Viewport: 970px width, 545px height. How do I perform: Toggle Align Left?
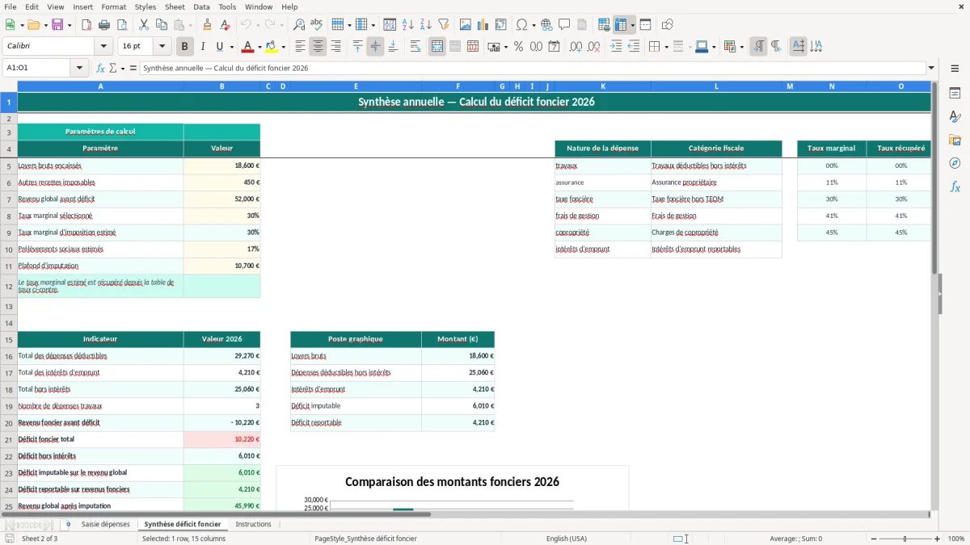(x=300, y=47)
